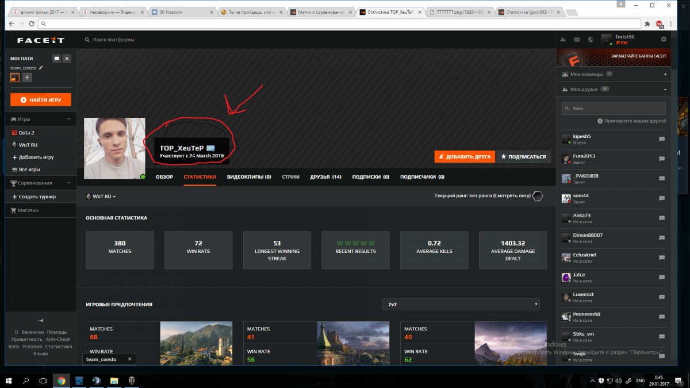690x388 pixels.
Task: Open settings gear next to forist50
Action: point(664,40)
